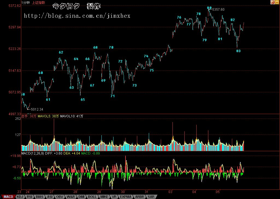This screenshot has width=280, height=199.
Task: Show the SAR indicator tab
Action: [151, 197]
